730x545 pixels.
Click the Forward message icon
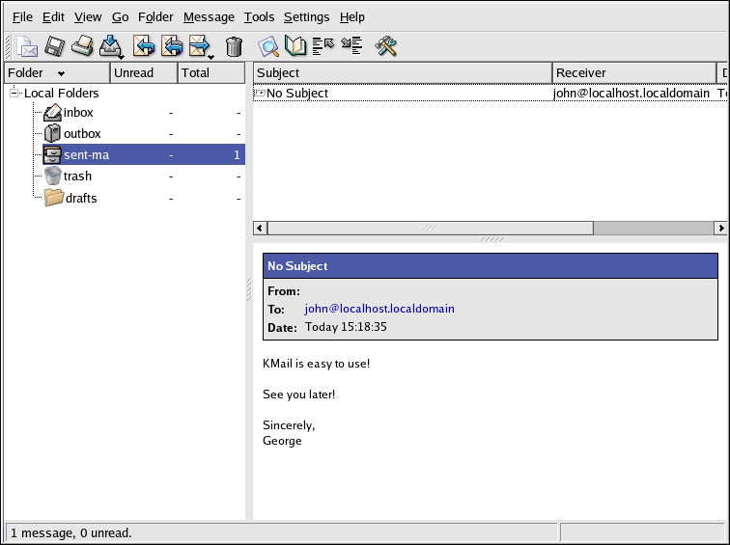pos(200,46)
